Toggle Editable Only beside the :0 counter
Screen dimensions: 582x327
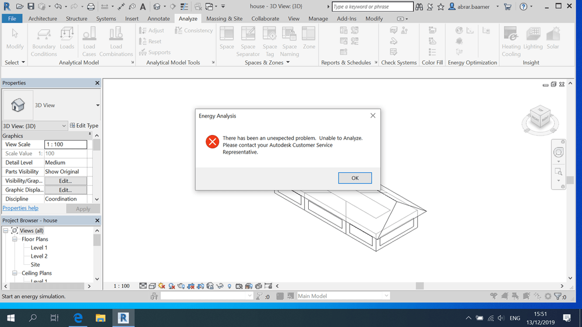(259, 296)
